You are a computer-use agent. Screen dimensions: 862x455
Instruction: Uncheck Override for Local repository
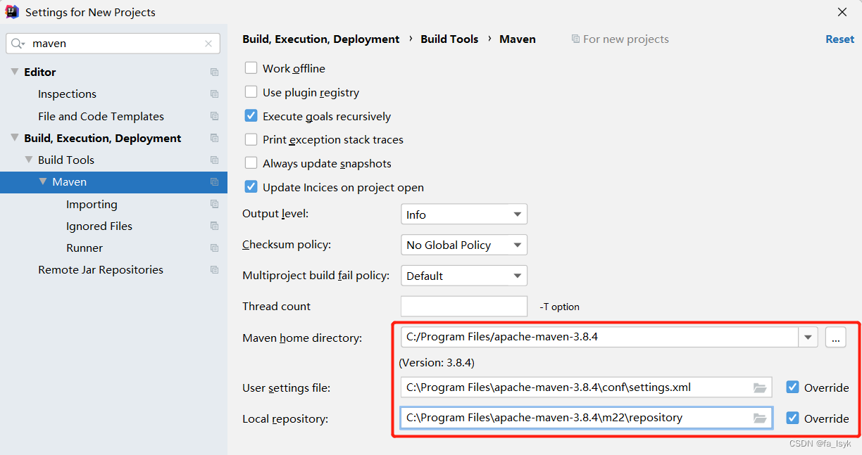coord(793,418)
